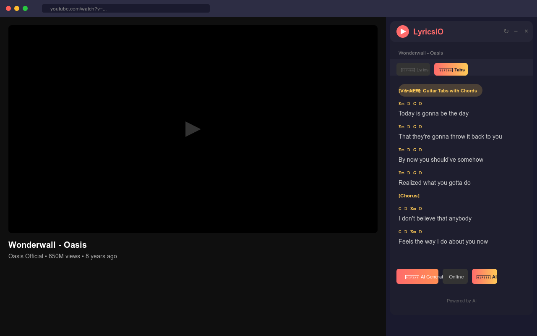Click the NEW Guitar Tabs with Chords badge
Screen dimensions: 537x336
click(x=441, y=90)
